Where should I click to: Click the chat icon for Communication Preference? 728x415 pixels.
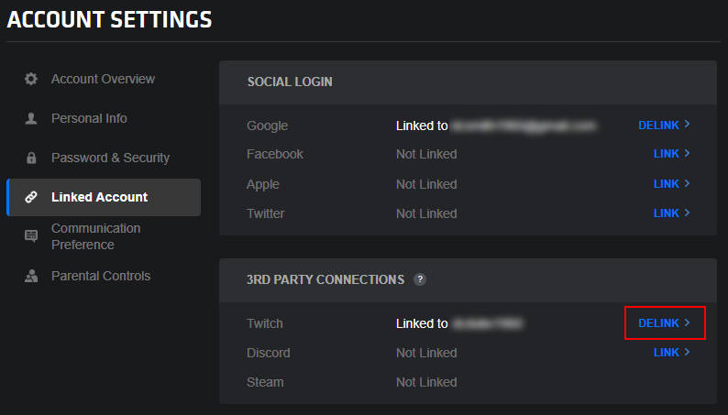click(x=31, y=236)
